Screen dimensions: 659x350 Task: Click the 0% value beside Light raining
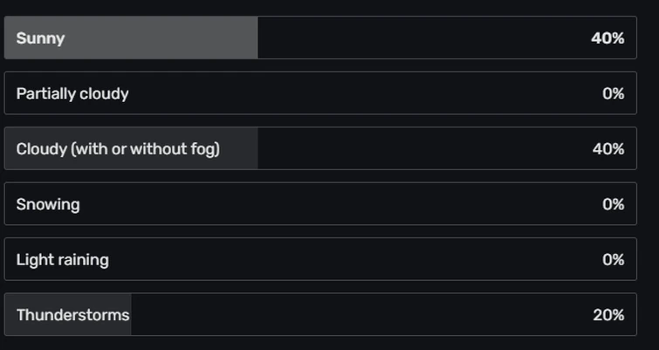pos(613,259)
